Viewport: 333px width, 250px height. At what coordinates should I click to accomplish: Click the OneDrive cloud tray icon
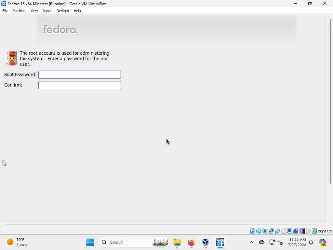(262, 242)
